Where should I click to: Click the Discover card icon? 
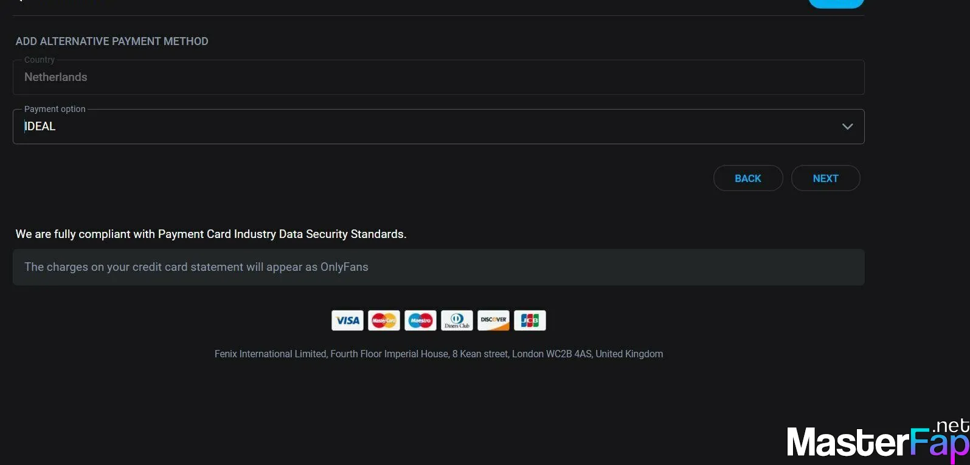point(493,320)
